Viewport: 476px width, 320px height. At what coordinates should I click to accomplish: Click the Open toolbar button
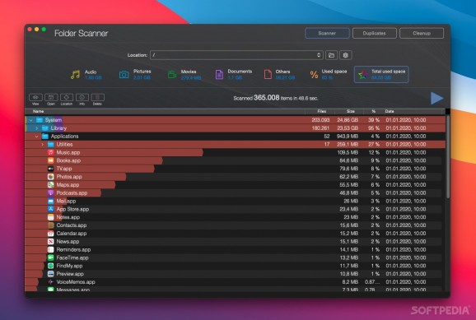(51, 97)
